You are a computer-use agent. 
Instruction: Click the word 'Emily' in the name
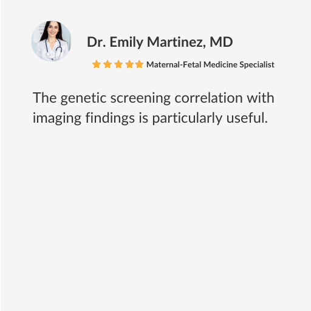point(126,43)
